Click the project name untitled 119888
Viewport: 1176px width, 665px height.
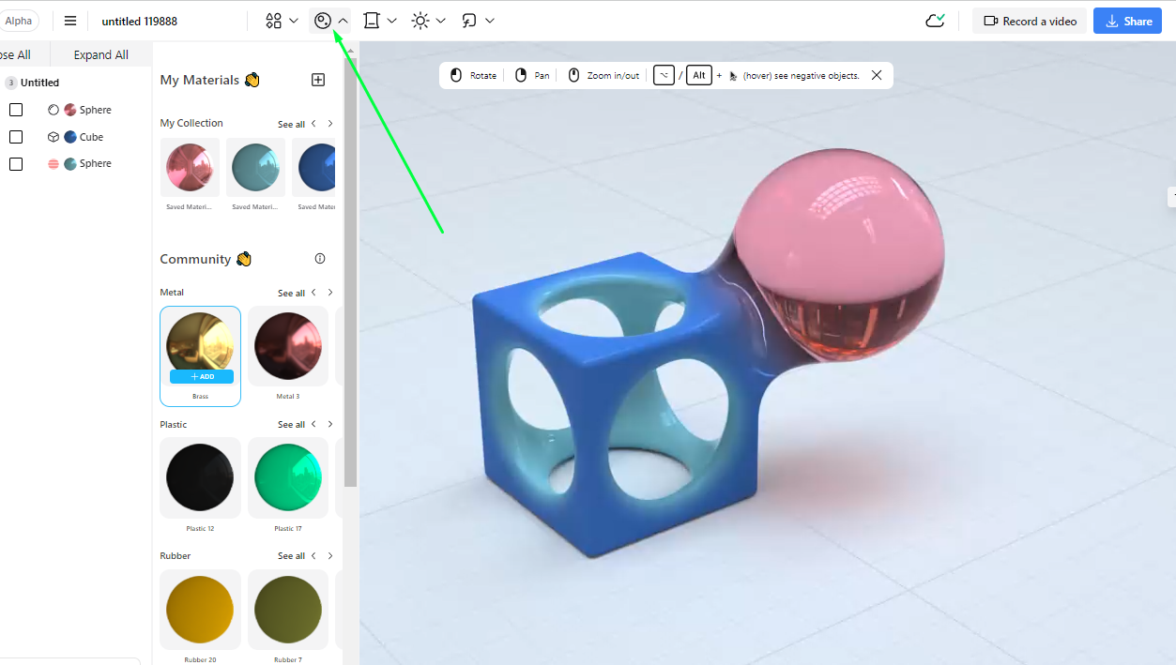pyautogui.click(x=139, y=21)
